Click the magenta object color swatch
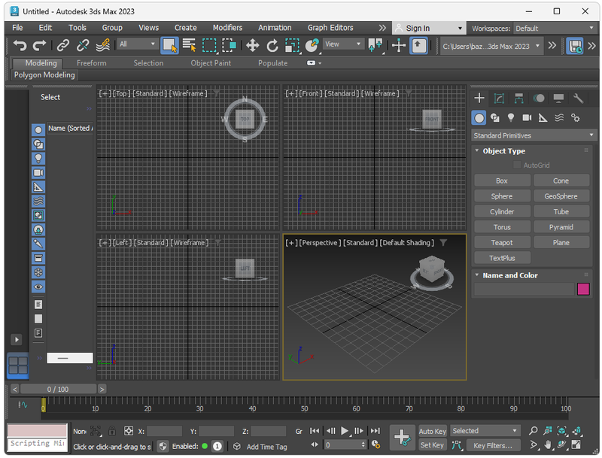This screenshot has height=458, width=602. (583, 289)
